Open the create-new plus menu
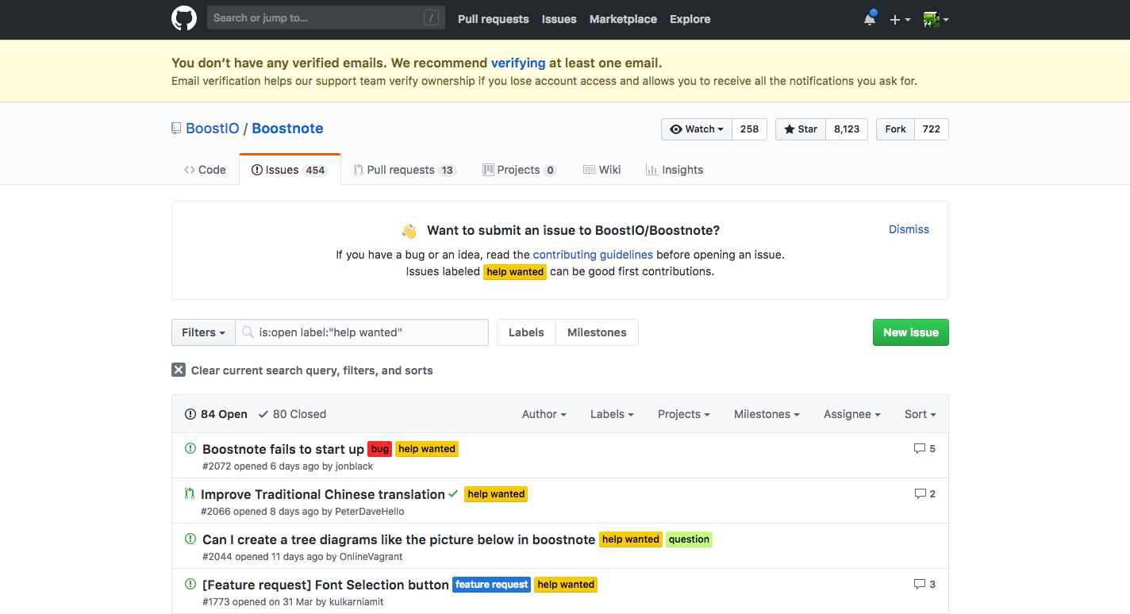Image resolution: width=1130 pixels, height=614 pixels. tap(900, 19)
